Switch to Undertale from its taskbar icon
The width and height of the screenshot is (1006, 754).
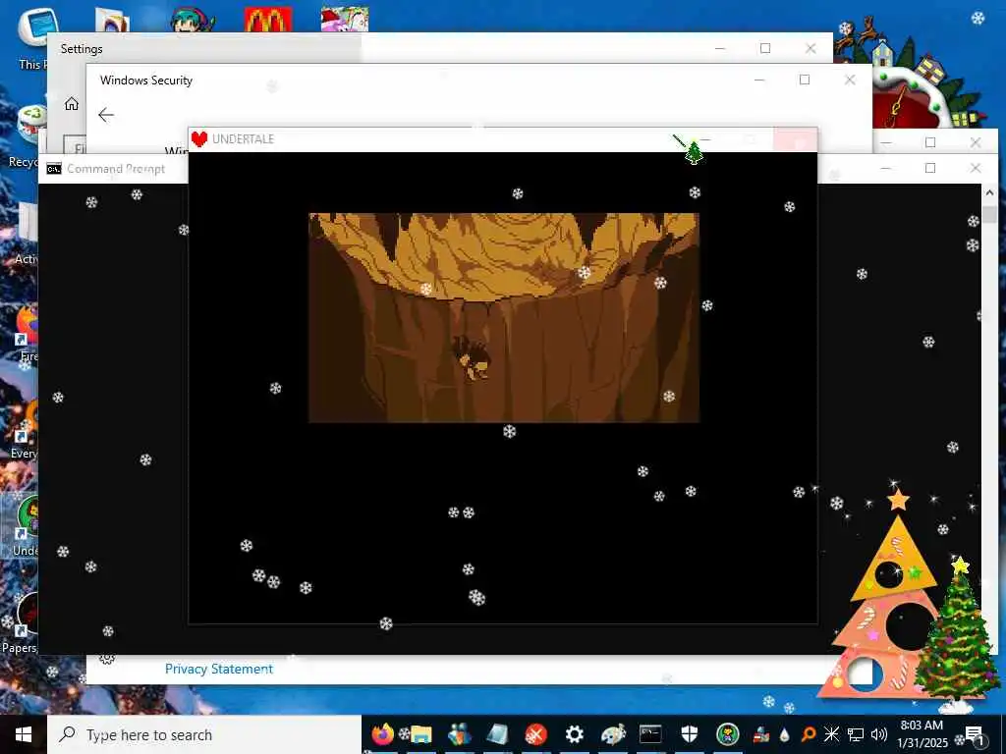click(x=728, y=734)
